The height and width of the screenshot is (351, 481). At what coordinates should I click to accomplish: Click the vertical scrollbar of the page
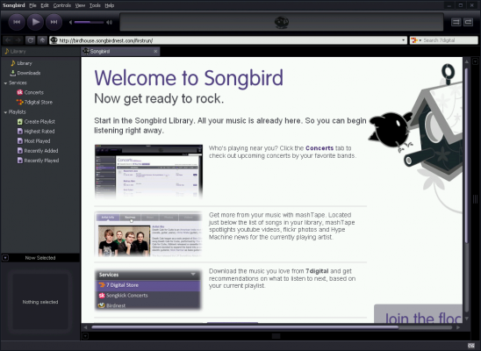(467, 154)
